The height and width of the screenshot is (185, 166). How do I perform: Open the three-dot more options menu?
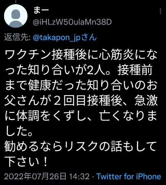click(161, 11)
